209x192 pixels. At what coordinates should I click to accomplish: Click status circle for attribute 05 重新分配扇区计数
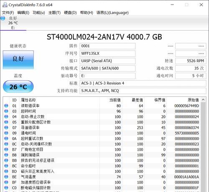[x=6, y=122]
